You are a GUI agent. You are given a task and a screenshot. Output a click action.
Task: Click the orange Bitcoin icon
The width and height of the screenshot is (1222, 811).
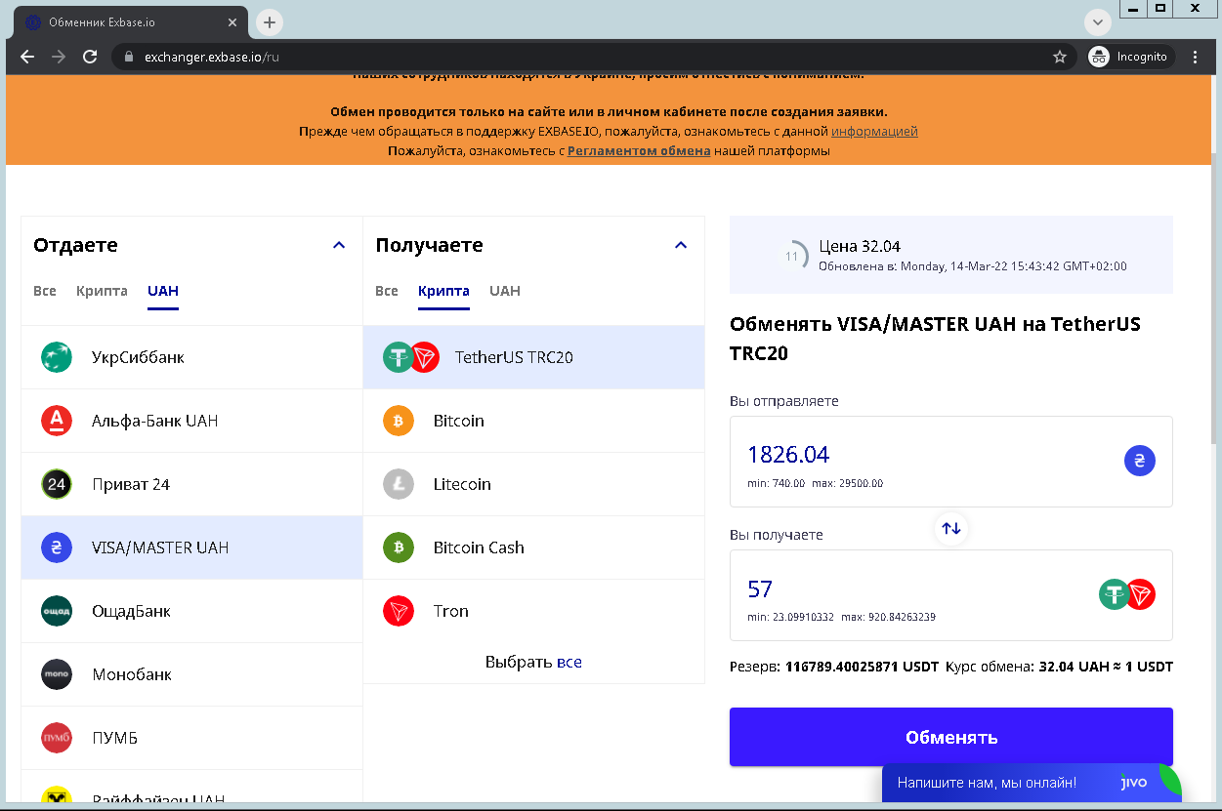click(x=399, y=421)
